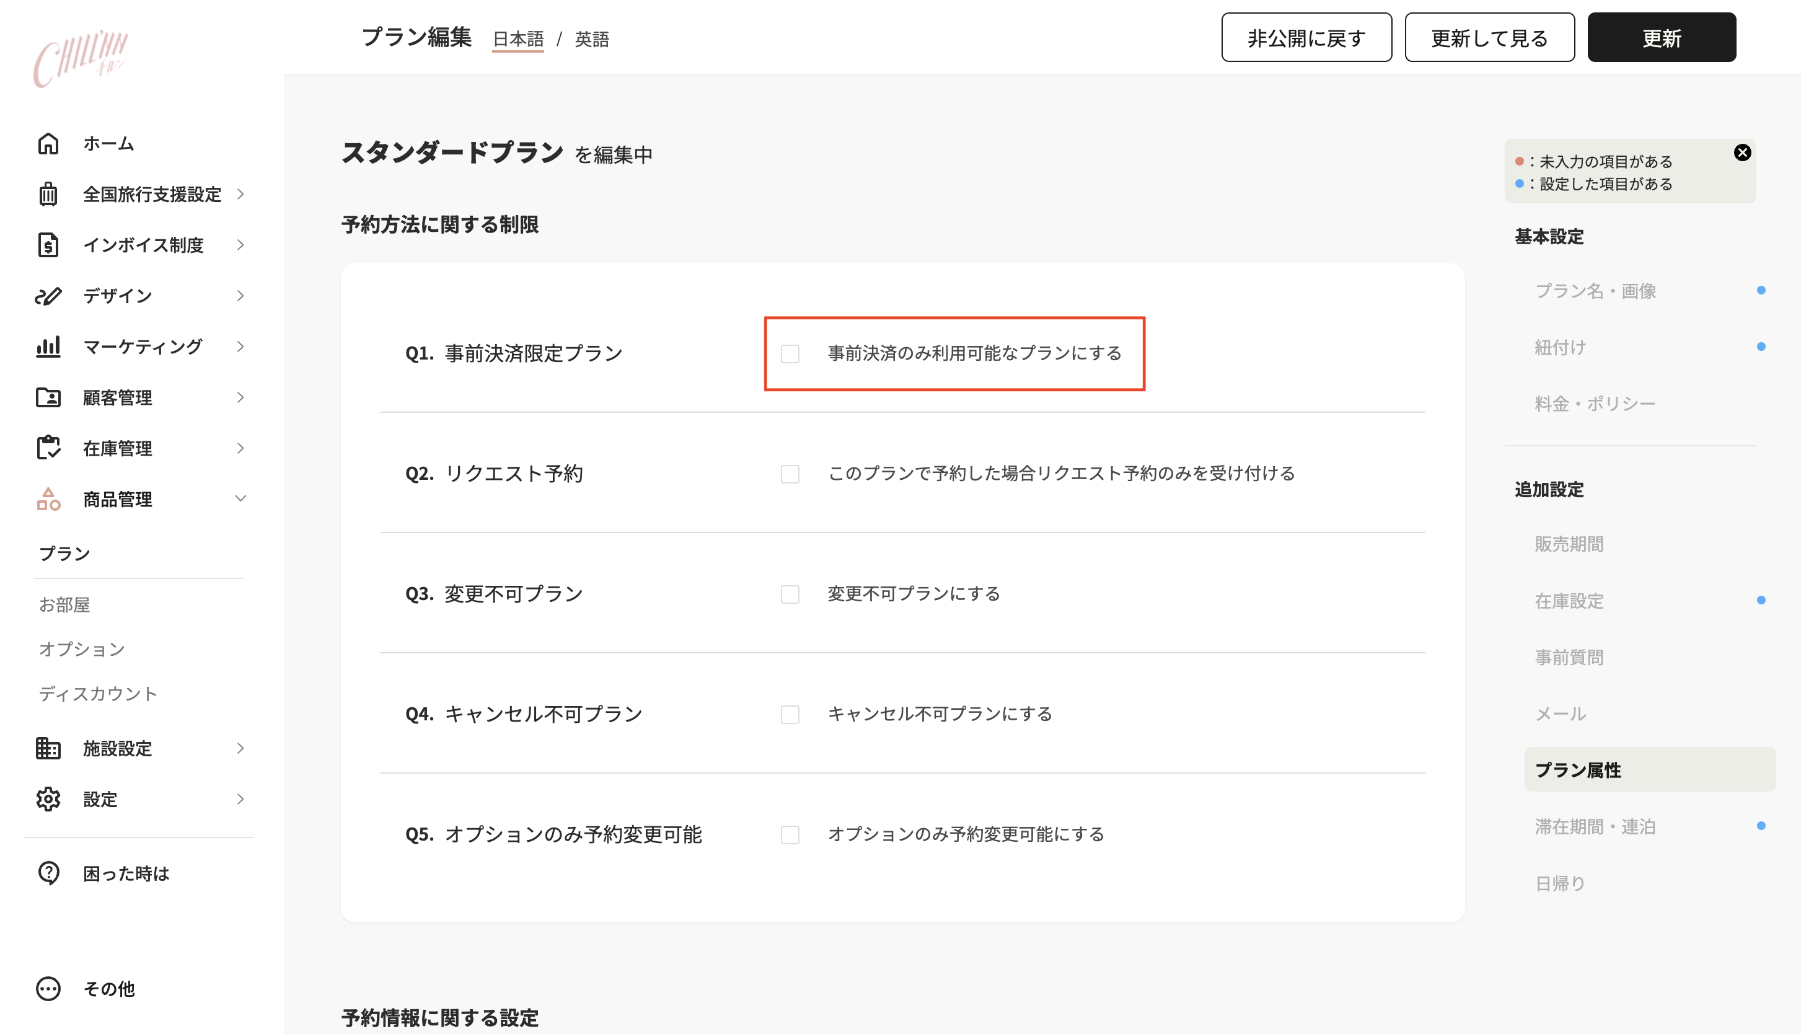
Task: Enable キャンセル不可プランにする checkbox
Action: (790, 714)
